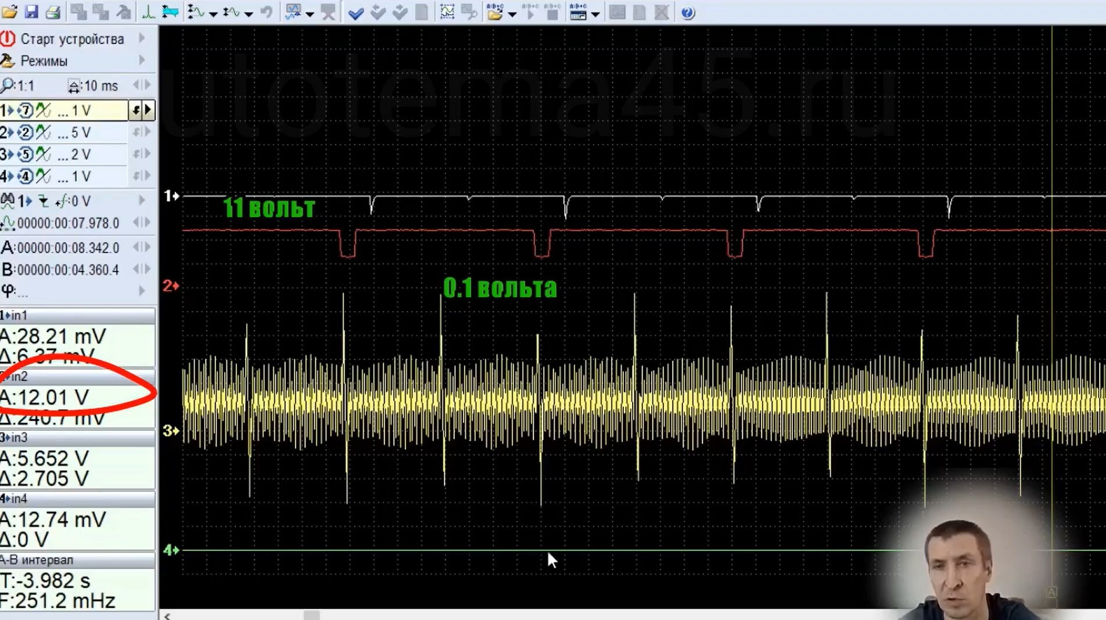Open the script folder dropdown arrow
This screenshot has height=620, width=1106.
point(512,14)
